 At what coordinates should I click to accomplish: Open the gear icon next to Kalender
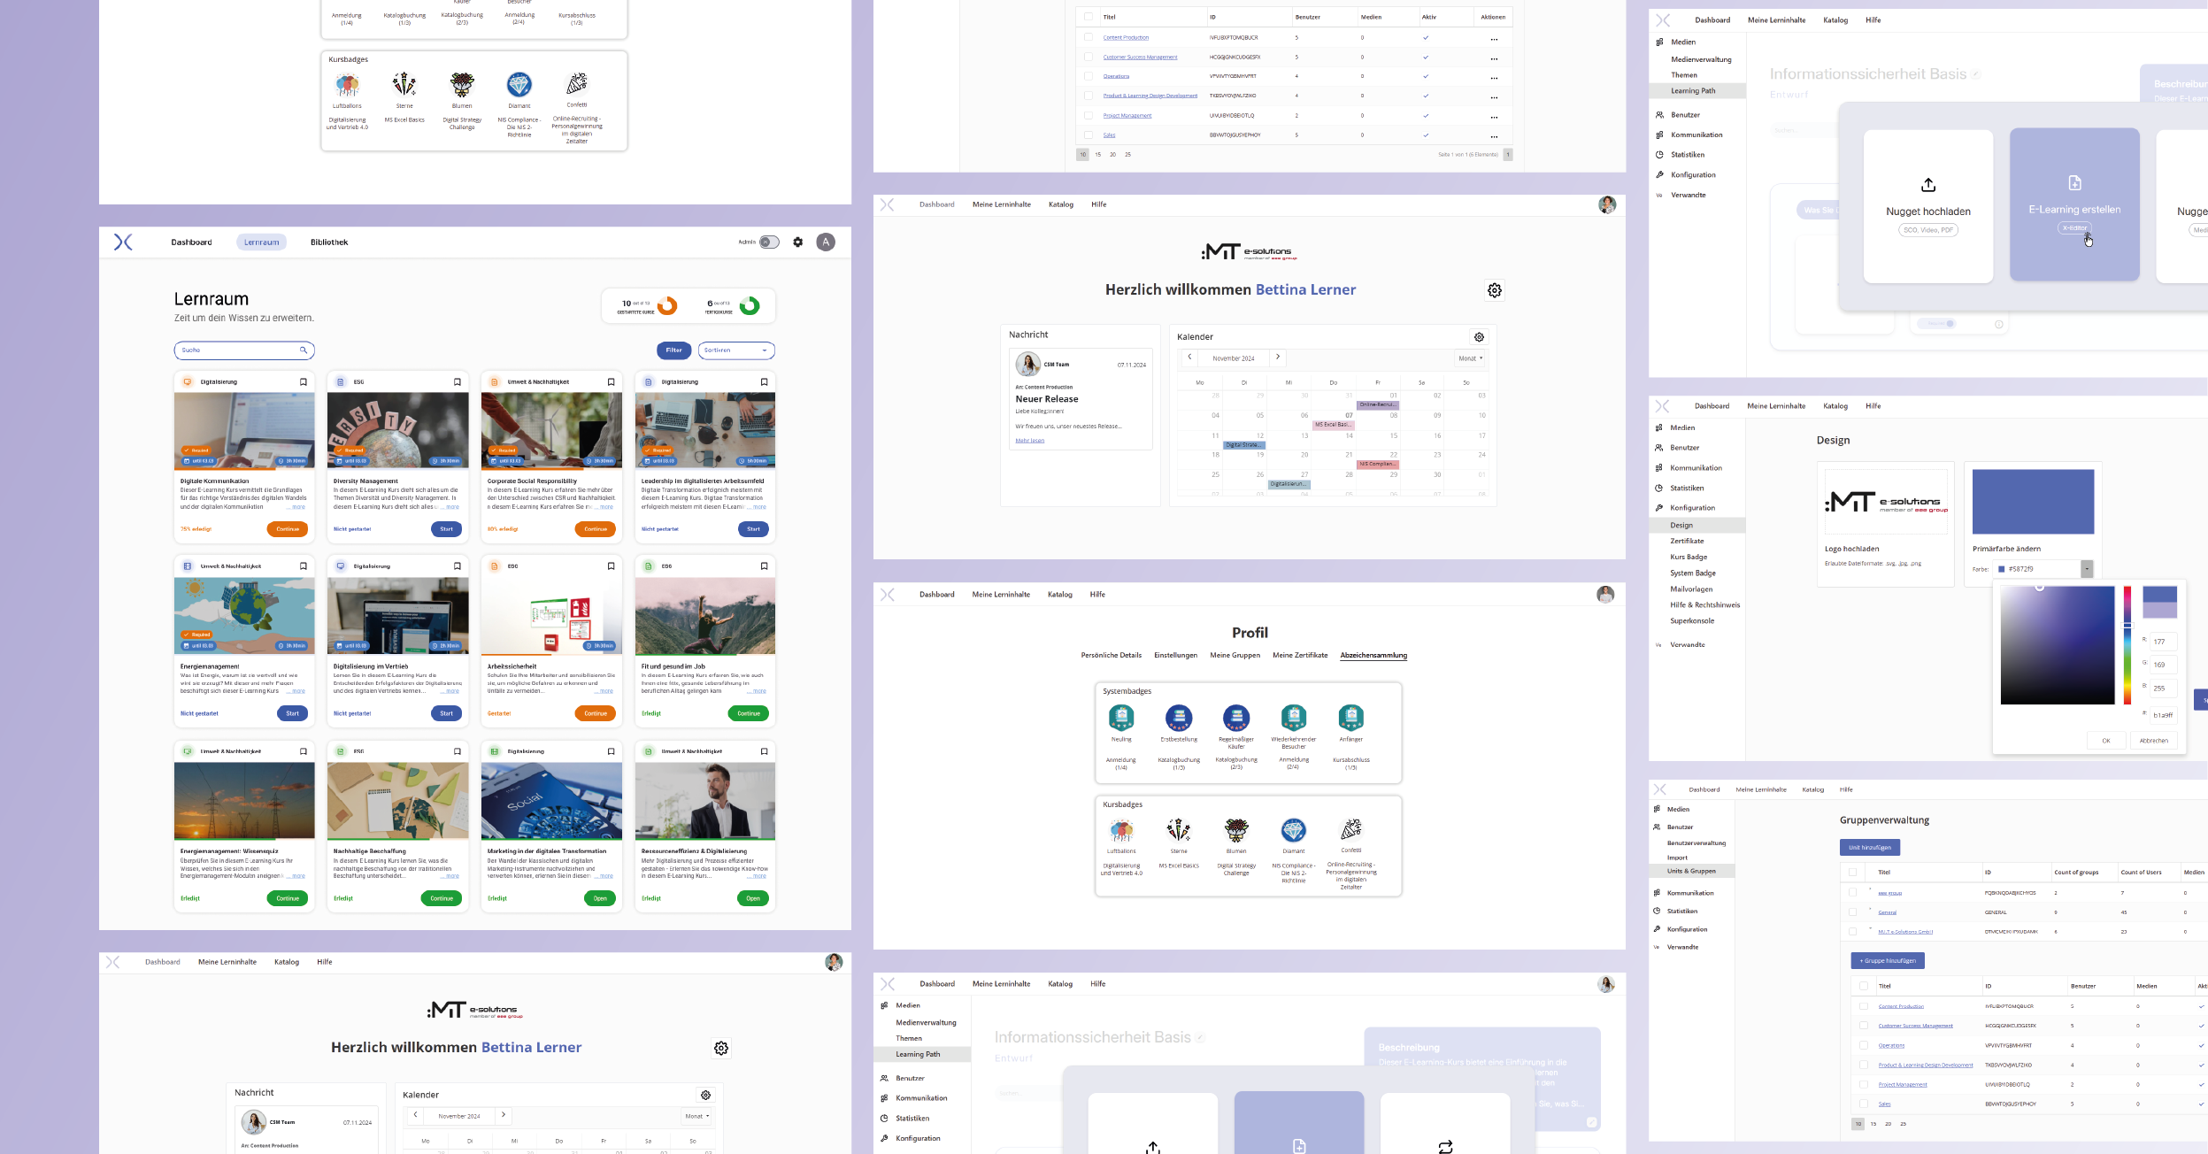1480,336
